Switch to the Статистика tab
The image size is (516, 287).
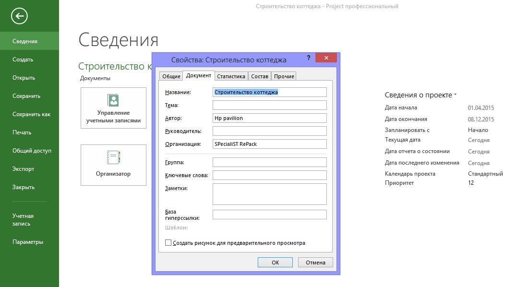231,76
